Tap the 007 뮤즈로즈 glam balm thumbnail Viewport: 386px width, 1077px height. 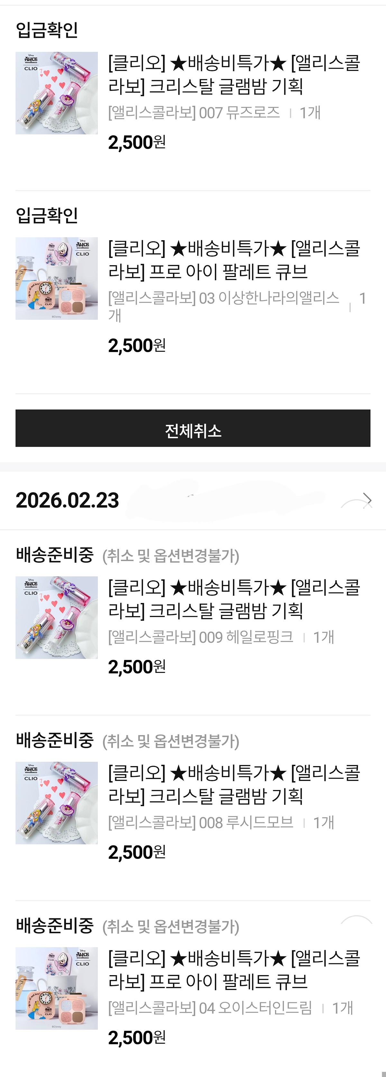pyautogui.click(x=57, y=93)
